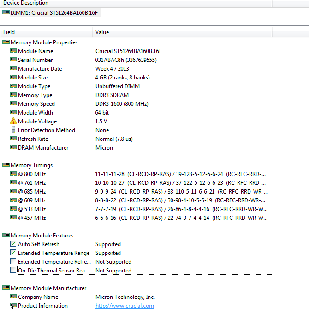Click the value DDR3 SDRAM
309x333 pixels.
point(112,95)
